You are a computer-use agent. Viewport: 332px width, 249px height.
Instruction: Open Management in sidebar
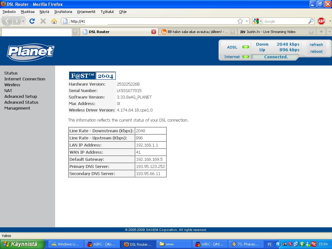(17, 108)
